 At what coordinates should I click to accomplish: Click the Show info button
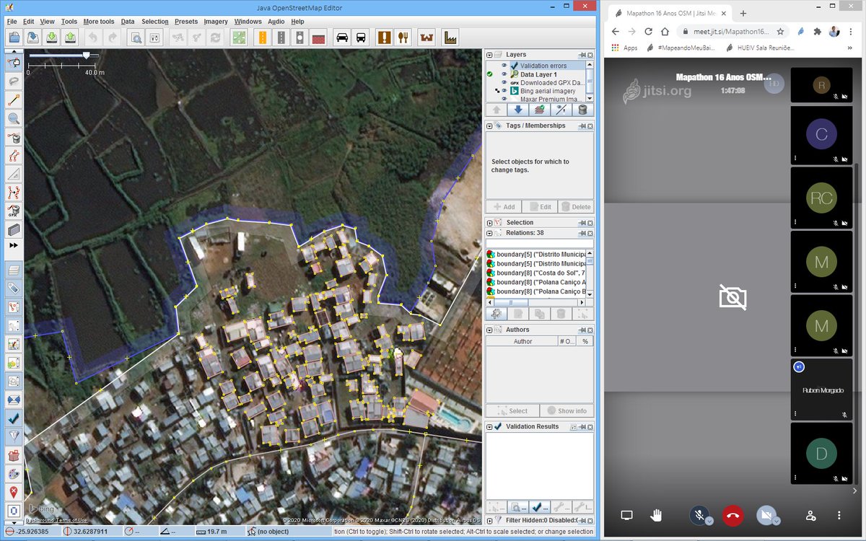tap(567, 410)
